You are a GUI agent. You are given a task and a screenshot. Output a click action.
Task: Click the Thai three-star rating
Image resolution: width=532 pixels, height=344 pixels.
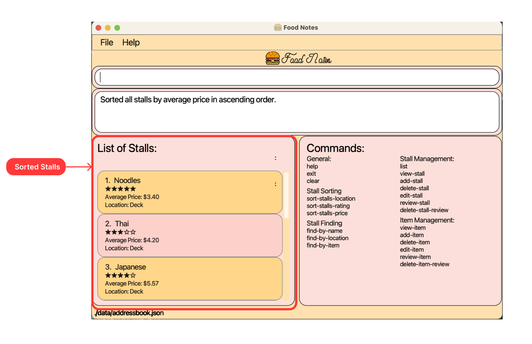click(120, 232)
